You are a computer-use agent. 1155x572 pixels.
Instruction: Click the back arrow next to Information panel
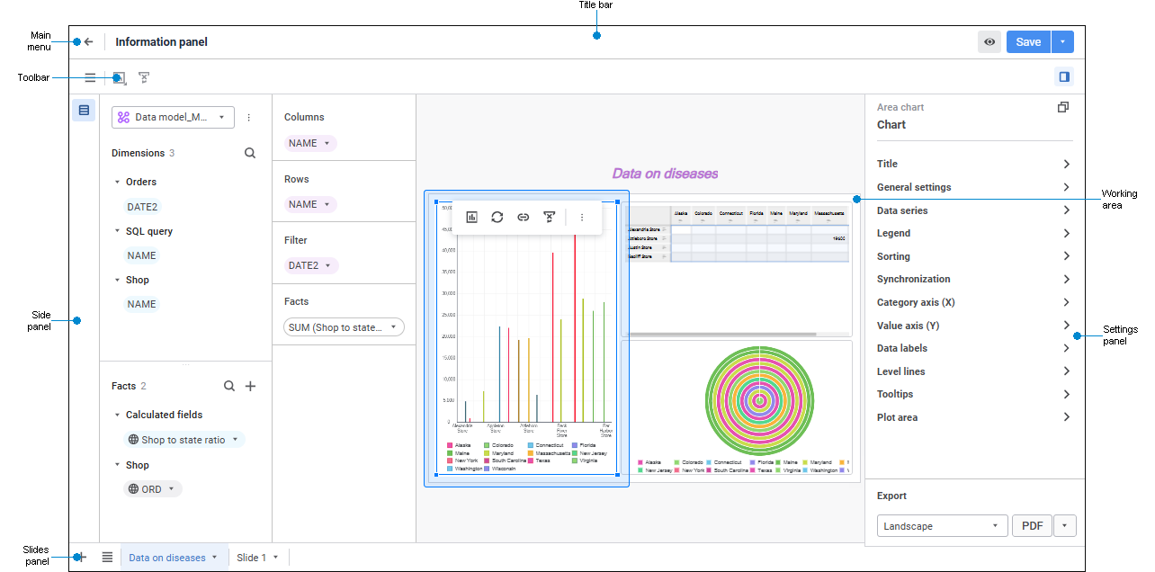tap(88, 42)
